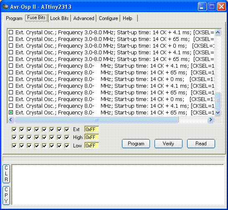The height and width of the screenshot is (210, 228).
Task: Toggle the rightmost bit checkbox in the Low row
Action: (x=67, y=146)
